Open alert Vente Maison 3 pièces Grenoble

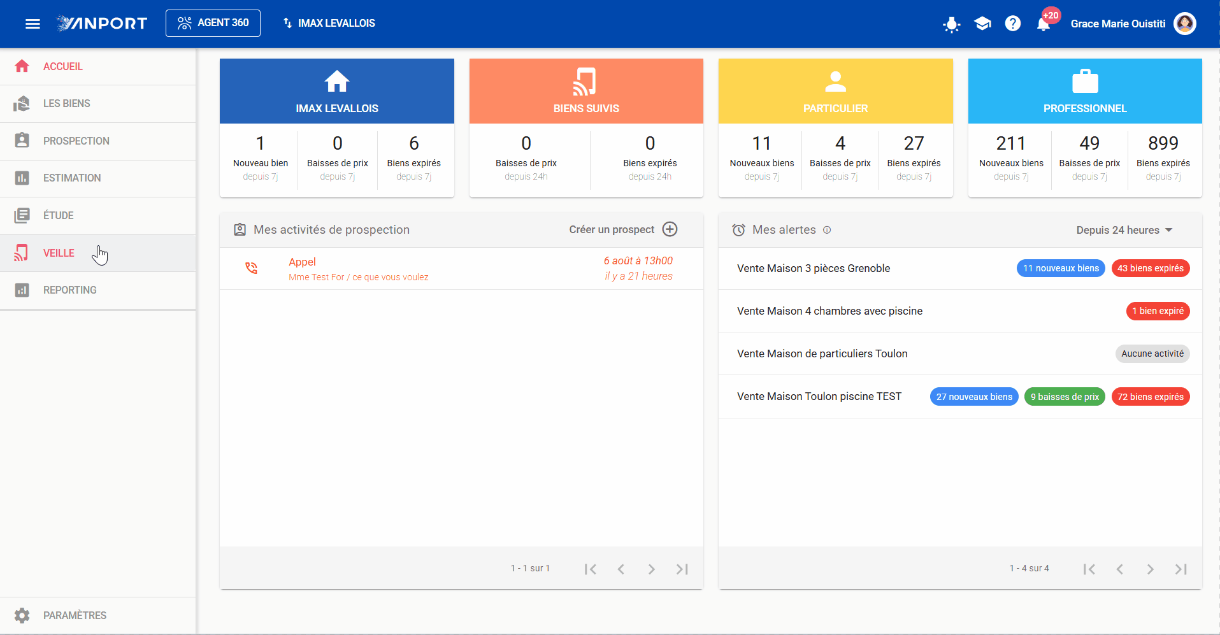tap(814, 268)
